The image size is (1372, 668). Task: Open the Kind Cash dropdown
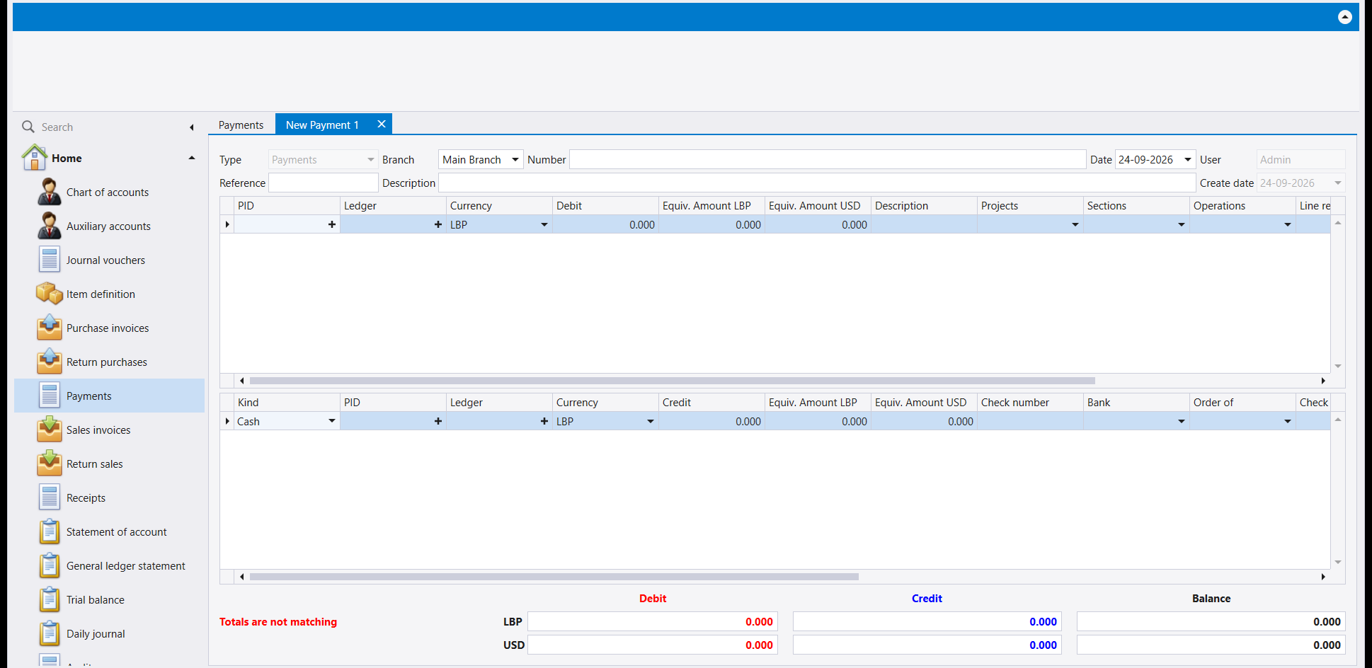click(332, 421)
